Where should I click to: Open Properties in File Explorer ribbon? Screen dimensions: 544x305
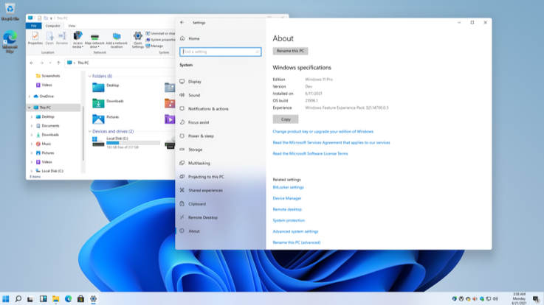[x=35, y=38]
